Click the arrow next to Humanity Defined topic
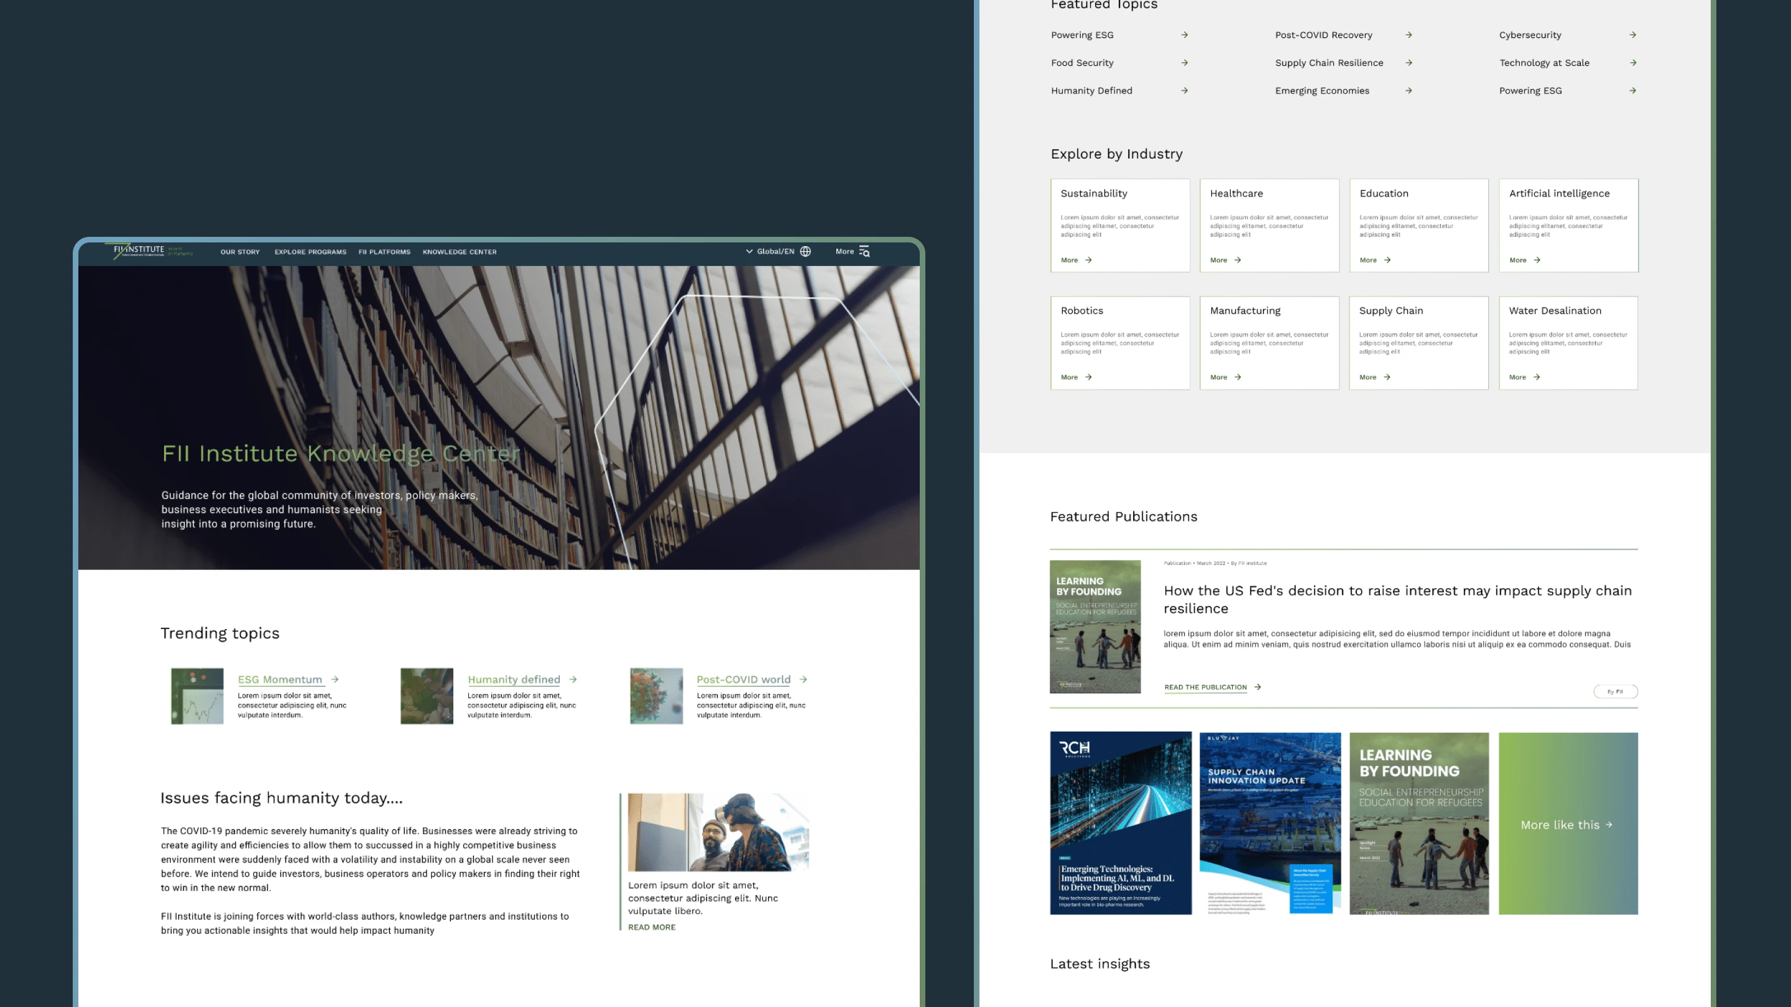Screen dimensions: 1791x1007 [x=1185, y=90]
